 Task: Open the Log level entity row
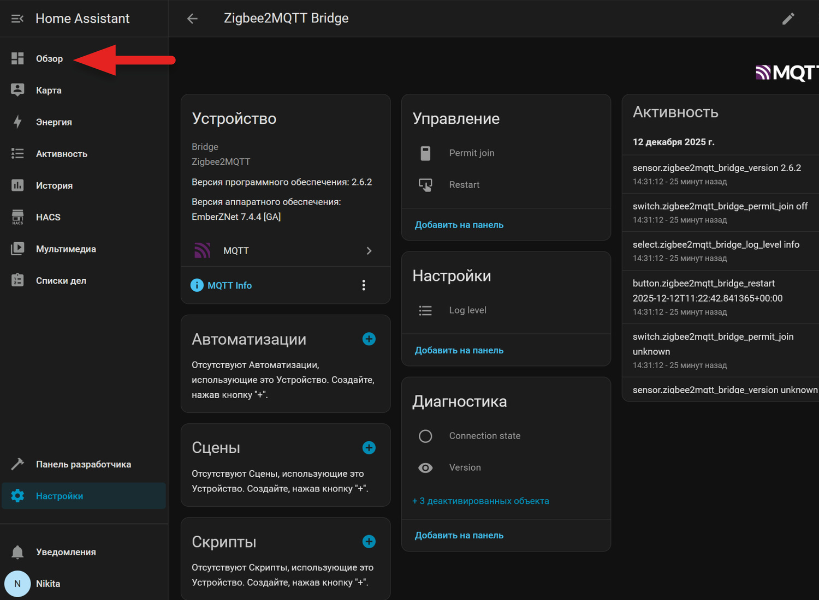506,310
